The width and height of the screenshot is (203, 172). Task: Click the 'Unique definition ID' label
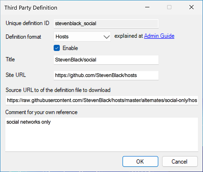pyautogui.click(x=27, y=23)
